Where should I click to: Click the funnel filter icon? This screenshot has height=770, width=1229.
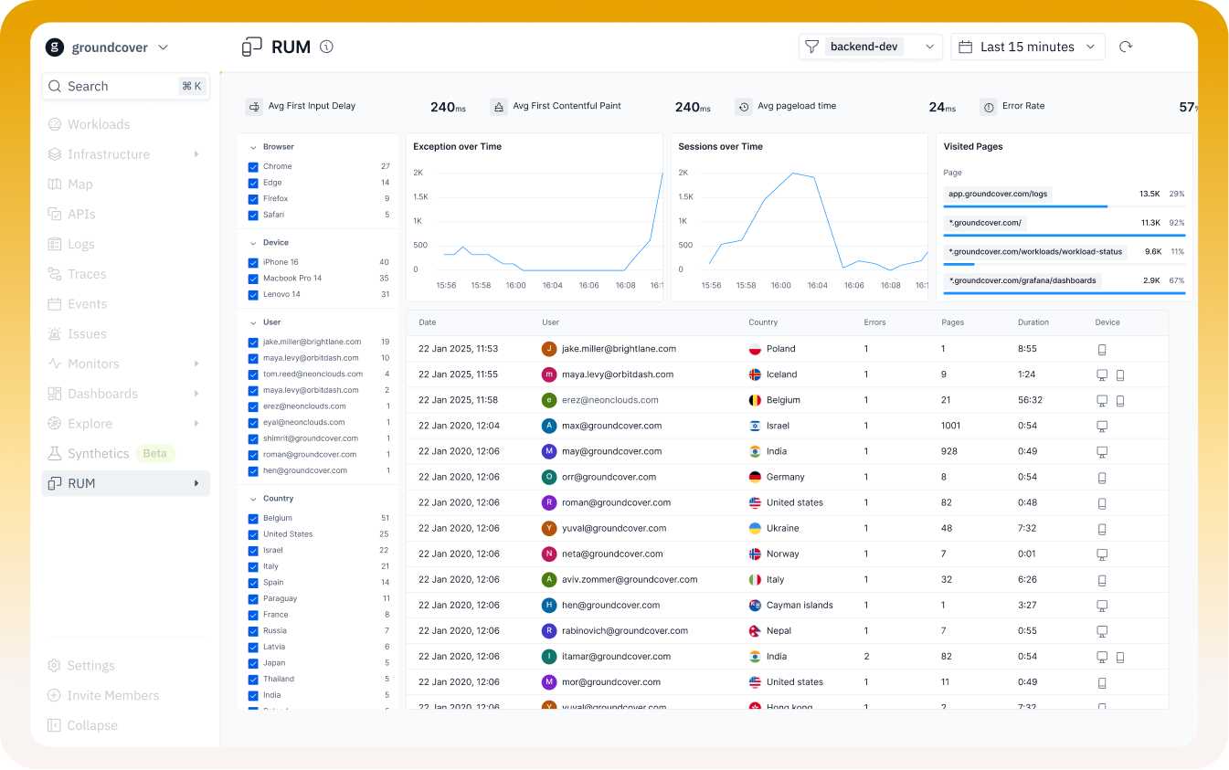[x=811, y=47]
